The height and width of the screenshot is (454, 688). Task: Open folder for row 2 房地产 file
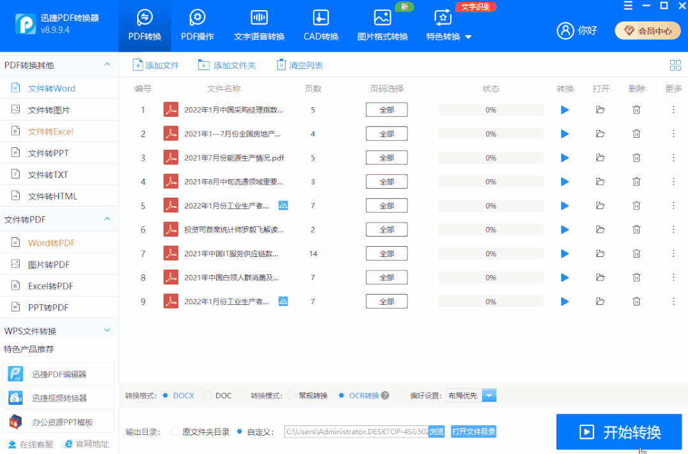(600, 134)
